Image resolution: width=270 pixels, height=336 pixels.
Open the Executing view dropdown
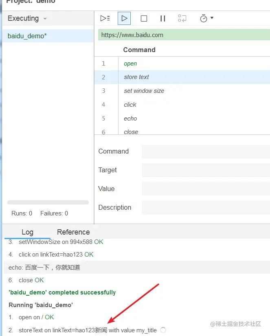[27, 18]
